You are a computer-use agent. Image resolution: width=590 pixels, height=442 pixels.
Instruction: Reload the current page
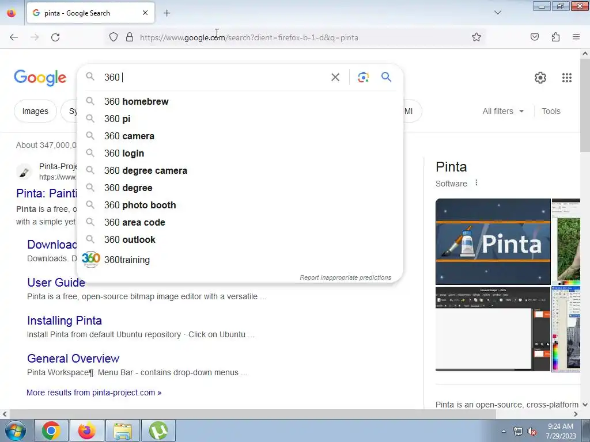[55, 37]
